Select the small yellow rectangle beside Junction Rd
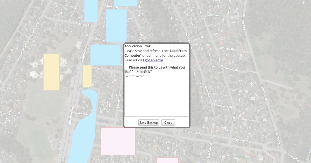 pyautogui.click(x=87, y=76)
